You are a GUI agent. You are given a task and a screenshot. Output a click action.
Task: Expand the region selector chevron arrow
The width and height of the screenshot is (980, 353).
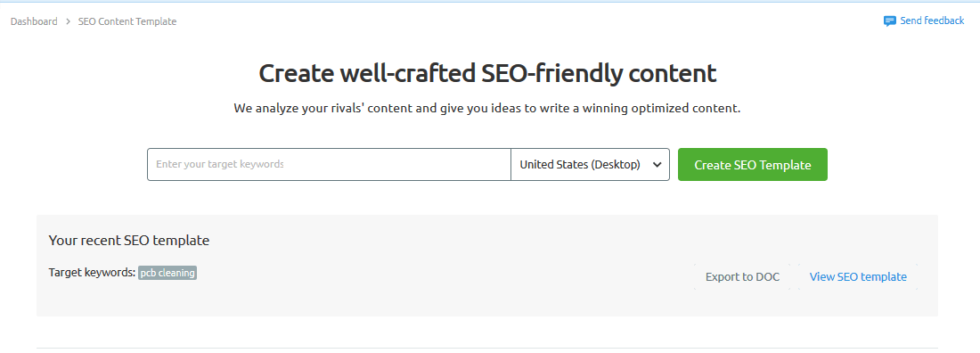click(x=657, y=165)
